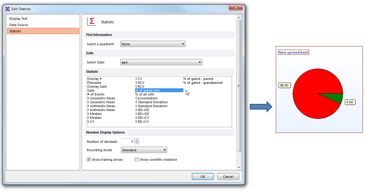Switch to Data Source category
Viewport: 365px width, 191px height.
coord(19,25)
